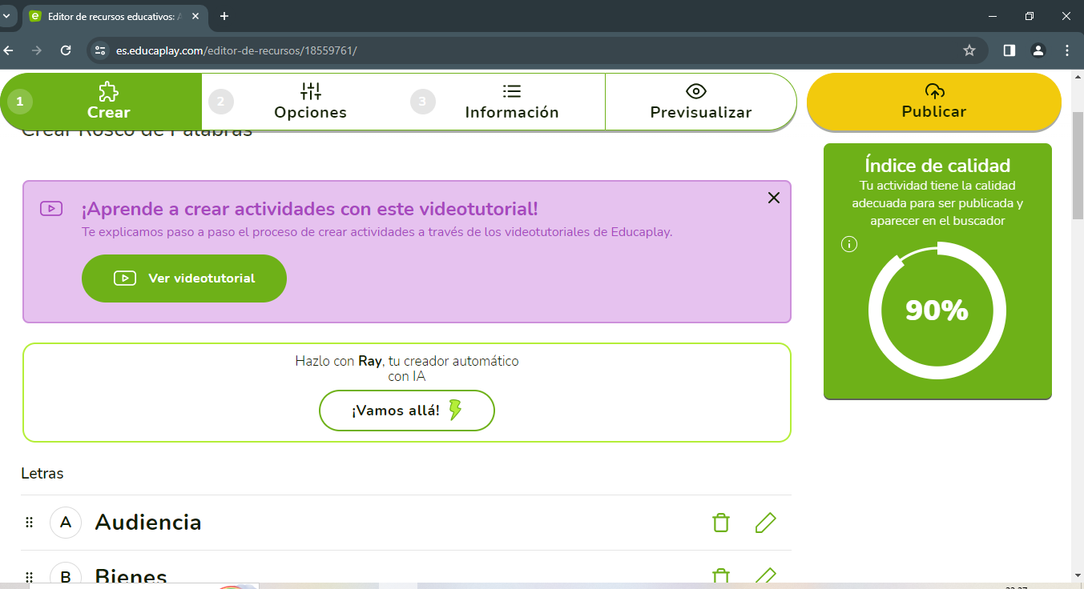Open a new browser tab

(x=224, y=16)
